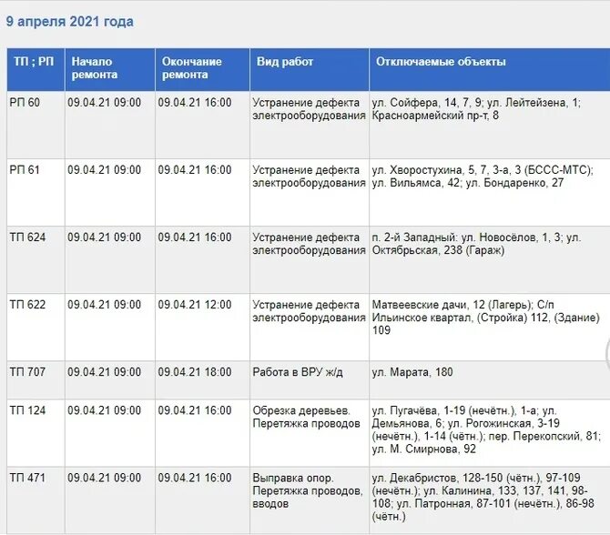Click the 'ул. Сойфера, 14, 7, 9' address cell

490,125
